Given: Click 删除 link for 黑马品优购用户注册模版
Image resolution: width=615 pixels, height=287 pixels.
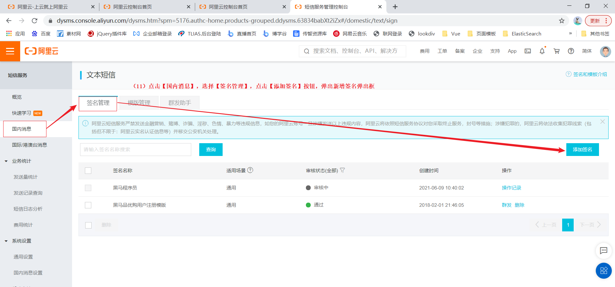Looking at the screenshot, I should [x=519, y=205].
